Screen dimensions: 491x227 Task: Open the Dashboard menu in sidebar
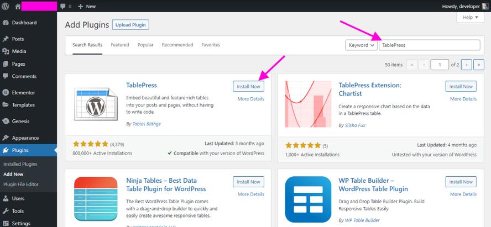(24, 23)
